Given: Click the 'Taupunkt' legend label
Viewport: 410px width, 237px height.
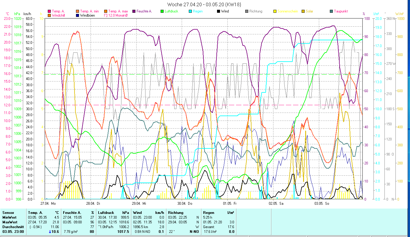Looking at the screenshot, I should click(341, 12).
